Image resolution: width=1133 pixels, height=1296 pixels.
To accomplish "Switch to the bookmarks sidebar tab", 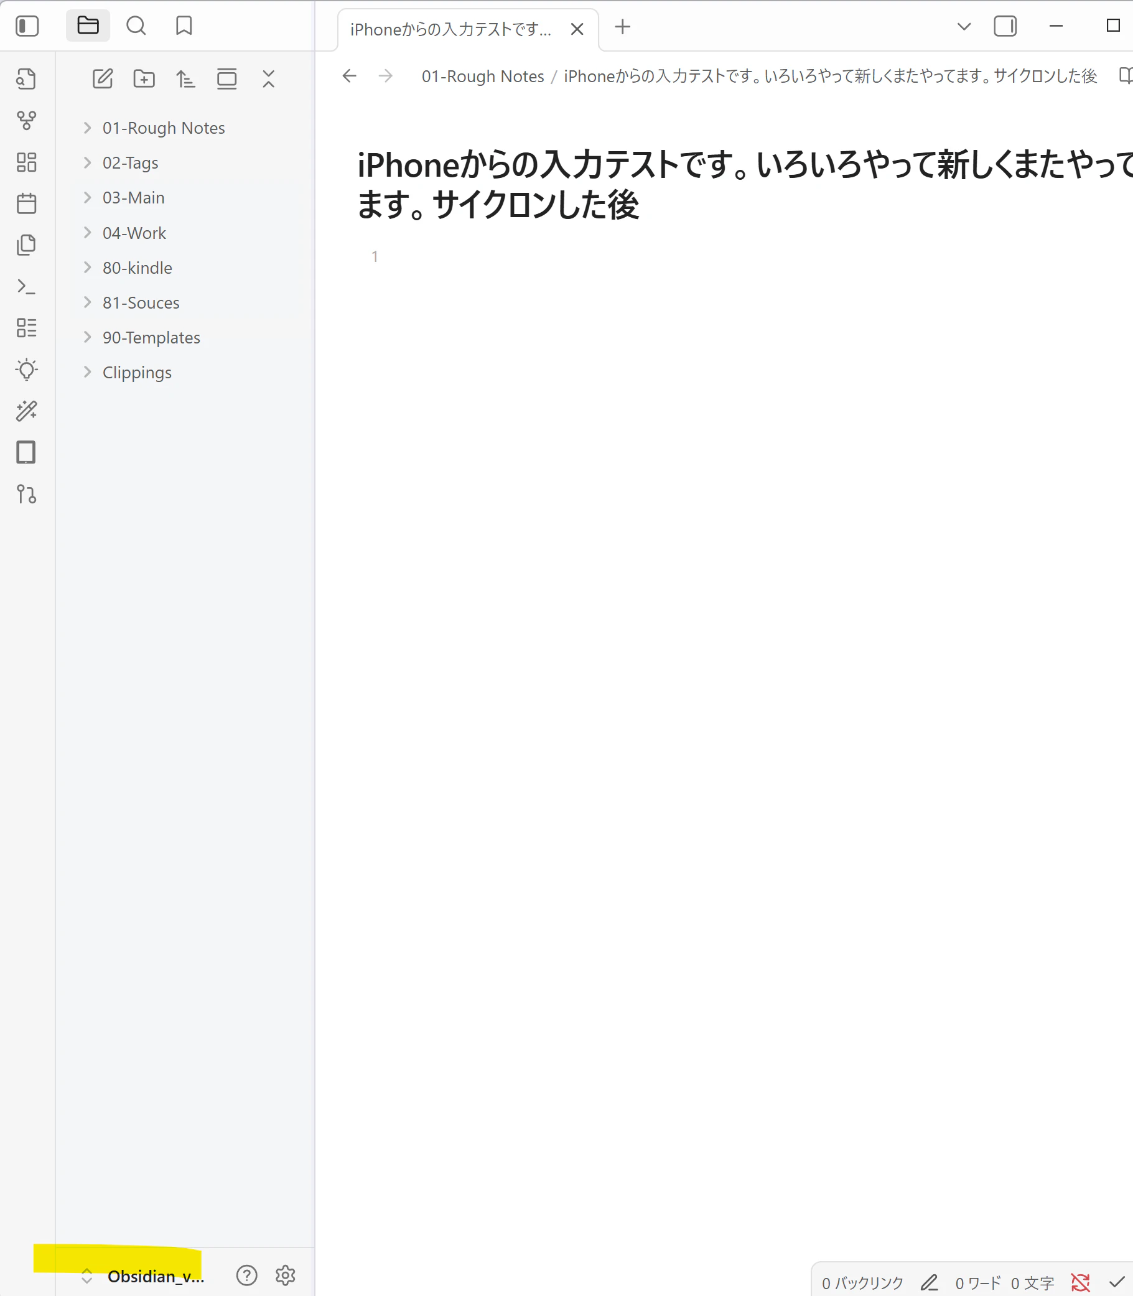I will (x=184, y=26).
